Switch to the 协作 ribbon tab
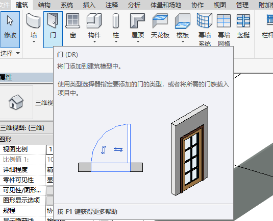The image size is (273, 221). click(197, 5)
